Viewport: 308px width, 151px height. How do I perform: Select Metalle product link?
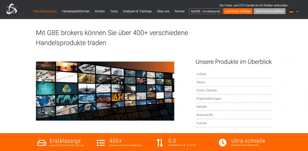pyautogui.click(x=233, y=107)
